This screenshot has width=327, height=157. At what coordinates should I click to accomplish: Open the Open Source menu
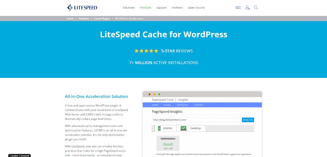196,8
